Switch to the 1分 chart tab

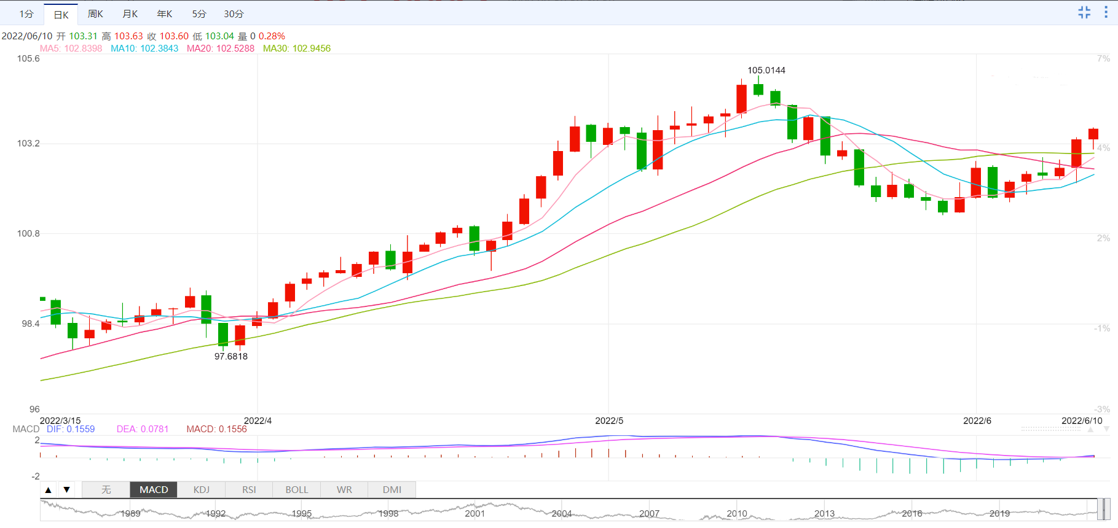pos(26,14)
